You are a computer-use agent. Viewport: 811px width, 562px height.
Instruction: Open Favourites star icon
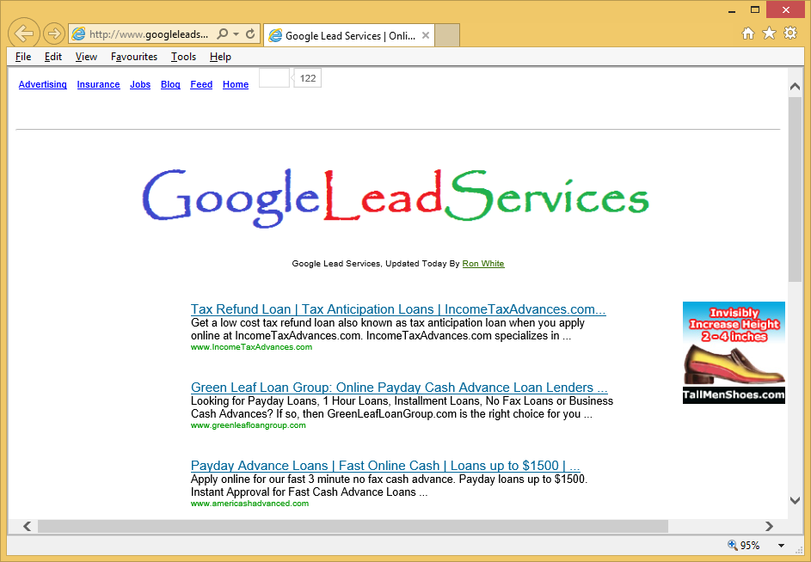(x=770, y=34)
